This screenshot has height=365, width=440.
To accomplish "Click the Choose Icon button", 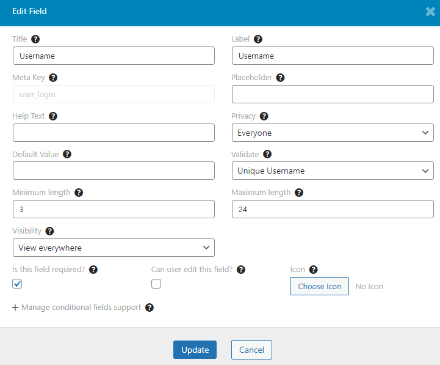I will [319, 286].
